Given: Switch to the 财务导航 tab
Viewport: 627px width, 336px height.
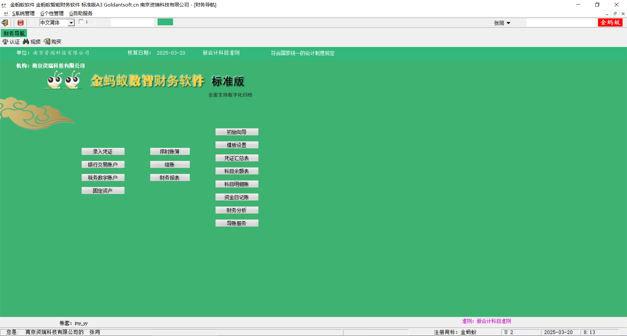Looking at the screenshot, I should coord(14,34).
